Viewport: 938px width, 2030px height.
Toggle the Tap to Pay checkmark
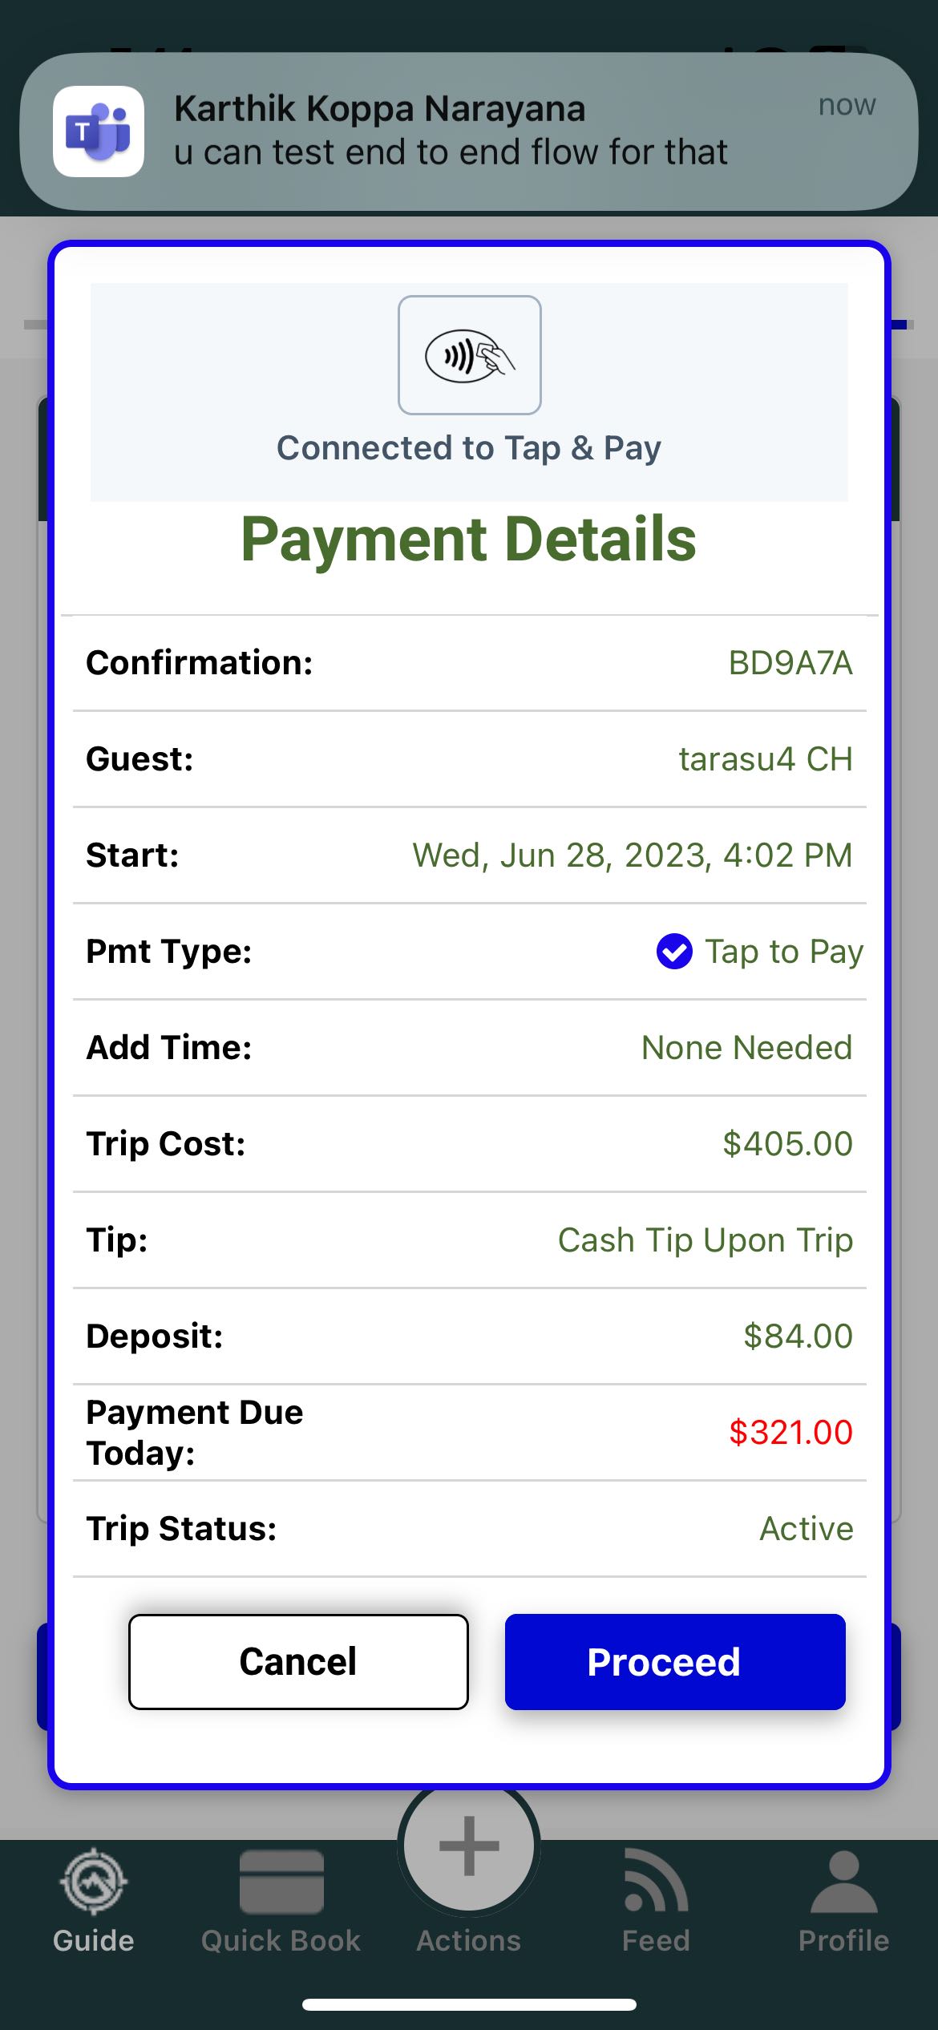[674, 952]
